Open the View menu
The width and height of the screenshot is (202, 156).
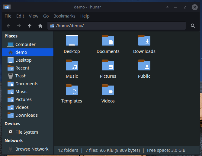pyautogui.click(x=34, y=16)
